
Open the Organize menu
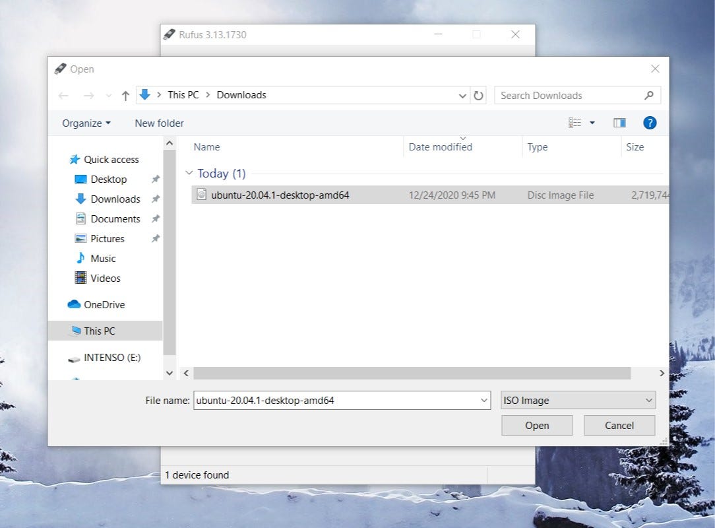(x=86, y=123)
